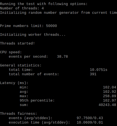
Task: Click 'Initializing worker threads...' line
Action: click(33, 35)
